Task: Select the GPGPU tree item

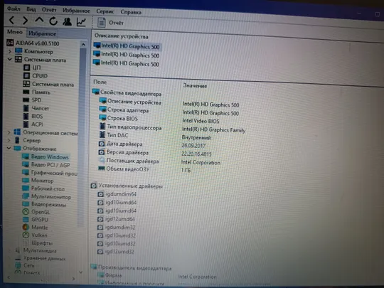Action: pyautogui.click(x=36, y=220)
